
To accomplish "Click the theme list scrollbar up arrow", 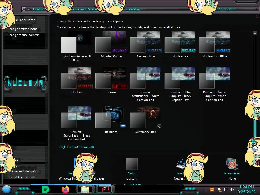I will (255, 33).
